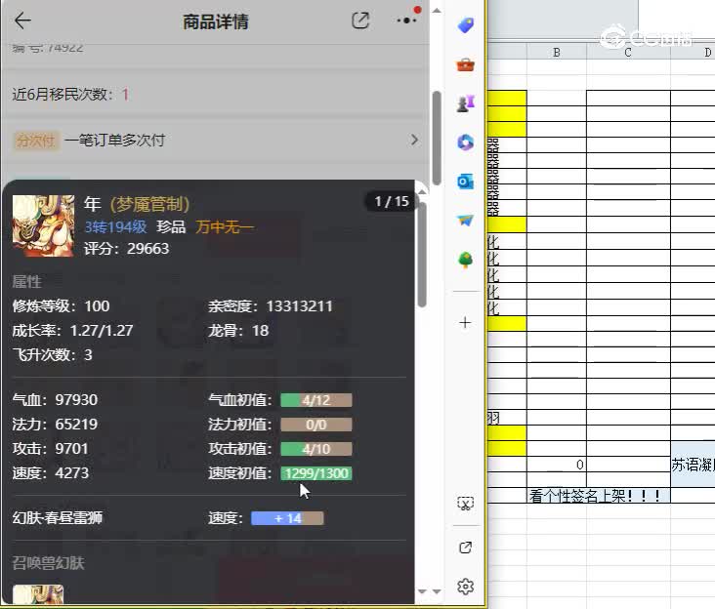
Task: Open the Outlook icon in sidebar
Action: click(466, 182)
